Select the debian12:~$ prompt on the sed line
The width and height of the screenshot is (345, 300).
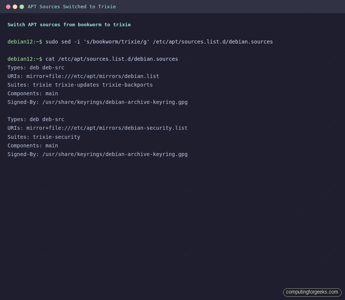click(25, 42)
